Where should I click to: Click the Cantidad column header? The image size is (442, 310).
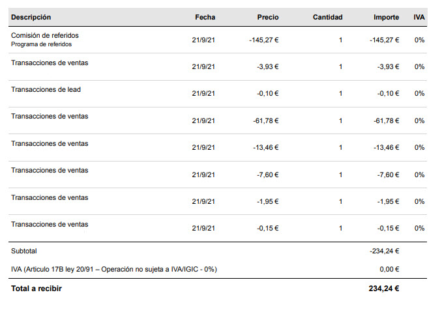(x=327, y=17)
